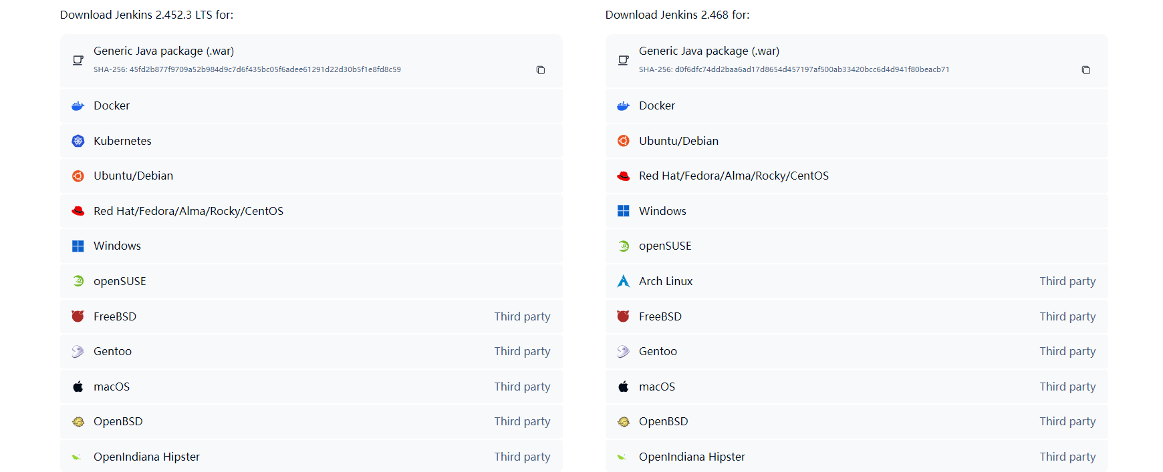Click the Docker whale icon under LTS
The height and width of the screenshot is (472, 1163).
pyautogui.click(x=78, y=105)
